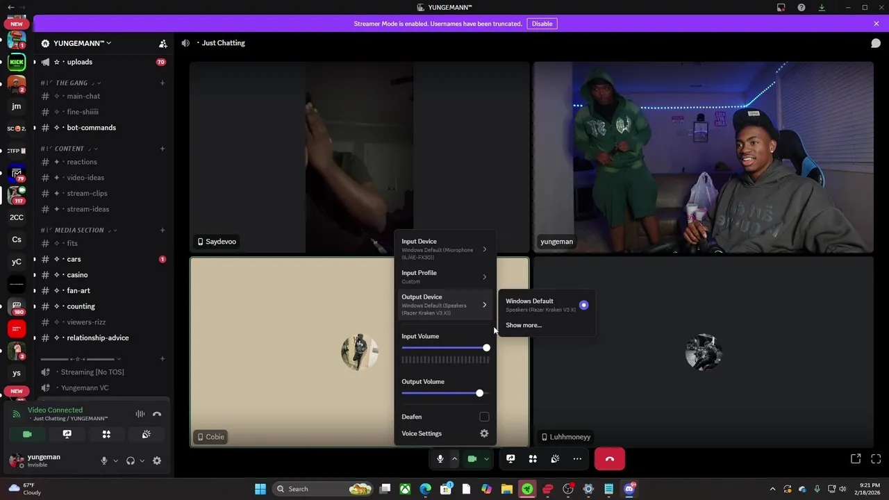Viewport: 889px width, 500px height.
Task: Click the green download update icon
Action: point(822,8)
